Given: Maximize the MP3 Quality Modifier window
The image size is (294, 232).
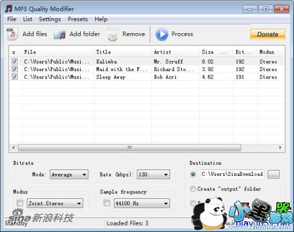Looking at the screenshot, I should tap(266, 9).
